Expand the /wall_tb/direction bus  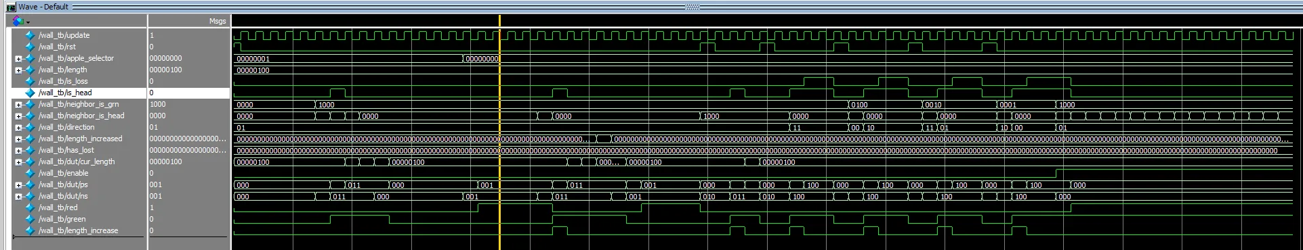coord(19,128)
